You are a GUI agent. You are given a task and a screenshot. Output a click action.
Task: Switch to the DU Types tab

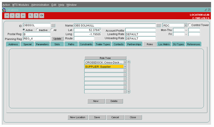178,44
